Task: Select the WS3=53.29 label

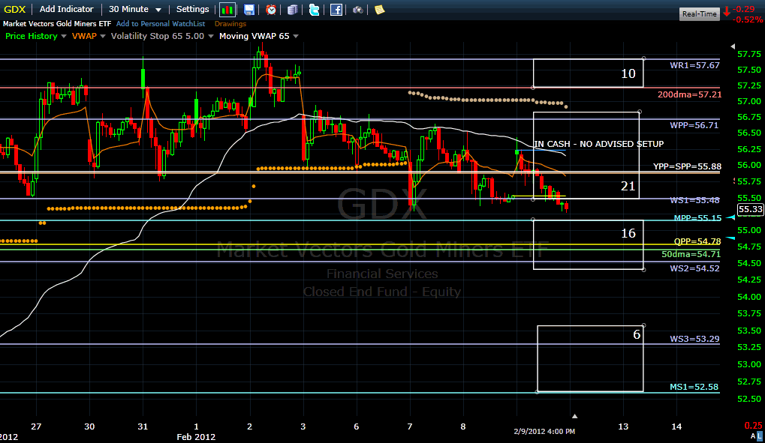Action: 694,339
